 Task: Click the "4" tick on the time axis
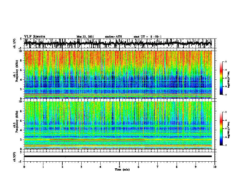(x=101, y=167)
